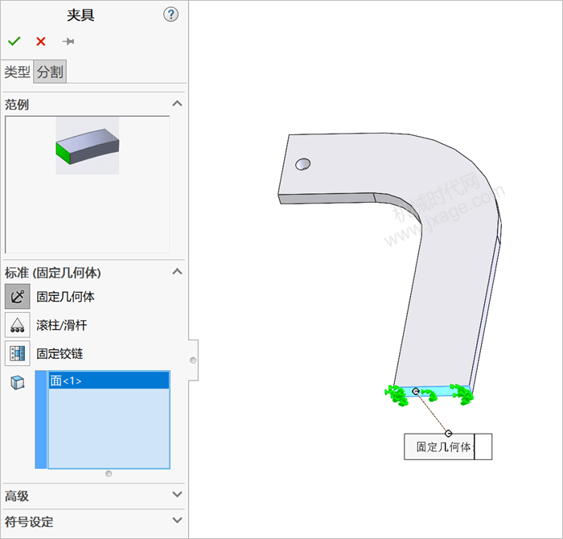Click the 固定铰链 label

pyautogui.click(x=60, y=354)
